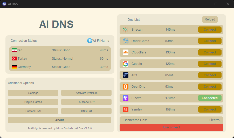Click the Connection Status heading
Viewport: 234px width, 138px height.
(x=24, y=41)
